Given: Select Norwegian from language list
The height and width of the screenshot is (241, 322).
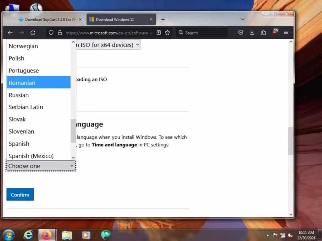Looking at the screenshot, I should (39, 46).
